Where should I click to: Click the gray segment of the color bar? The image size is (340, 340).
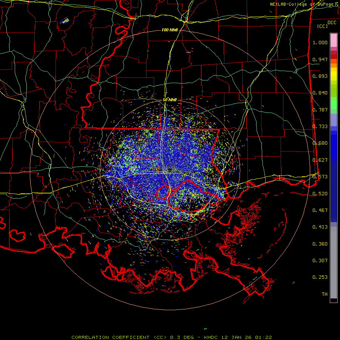point(334,263)
